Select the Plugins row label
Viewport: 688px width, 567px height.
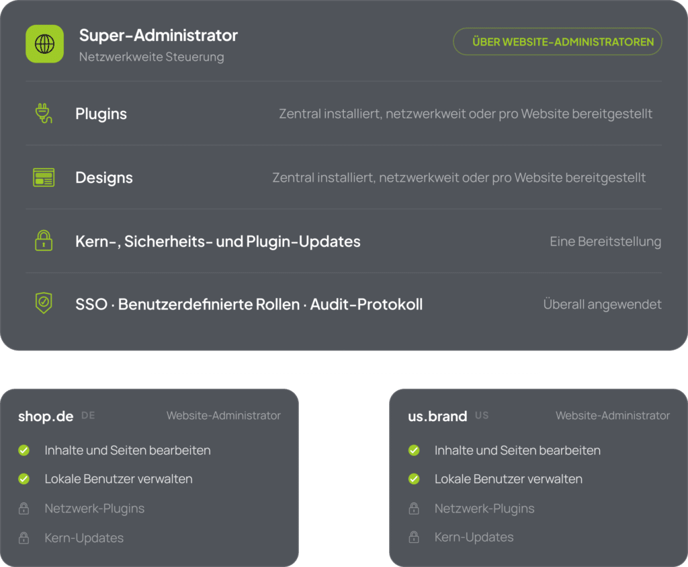(101, 114)
